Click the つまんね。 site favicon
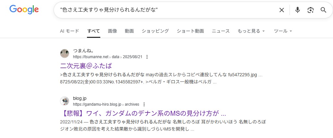 [65, 54]
